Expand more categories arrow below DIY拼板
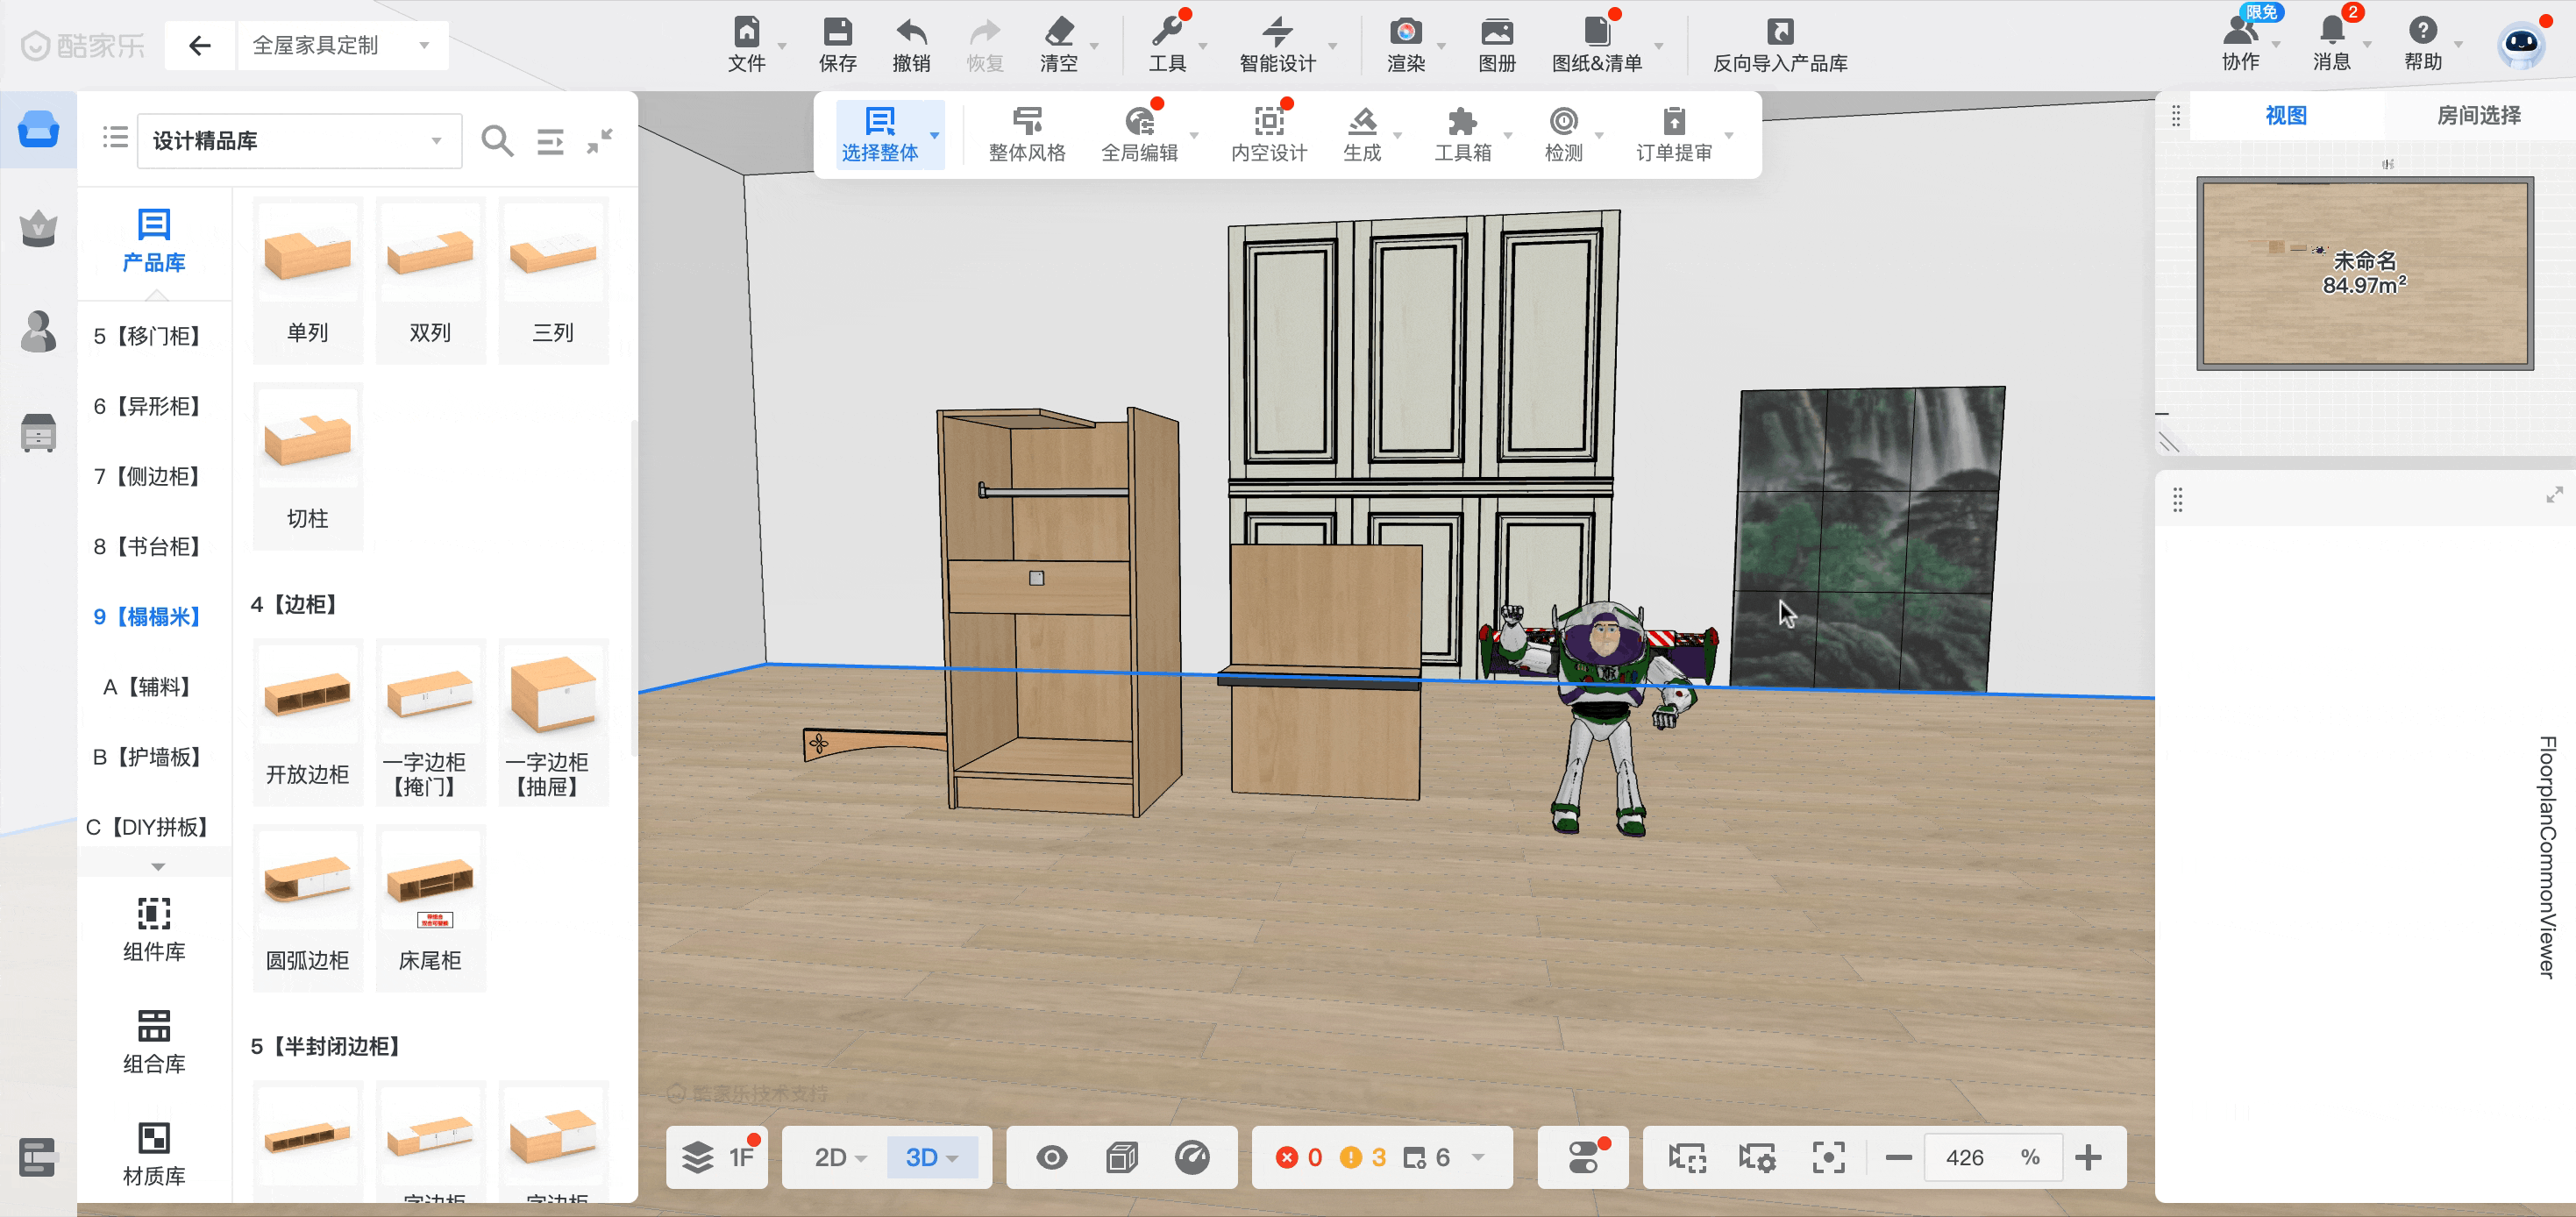This screenshot has width=2576, height=1217. point(158,866)
